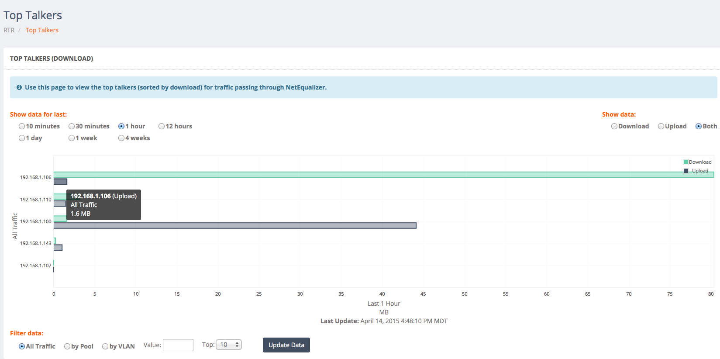720x359 pixels.
Task: Click the 1.6 MB tooltip value
Action: [80, 214]
